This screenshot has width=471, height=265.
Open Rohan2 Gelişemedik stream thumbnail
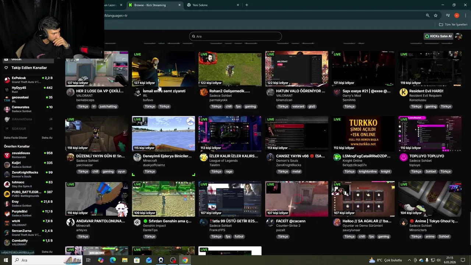coord(230,69)
